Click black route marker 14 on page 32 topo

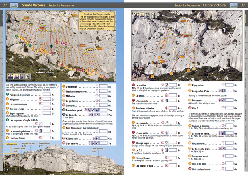click(51, 46)
